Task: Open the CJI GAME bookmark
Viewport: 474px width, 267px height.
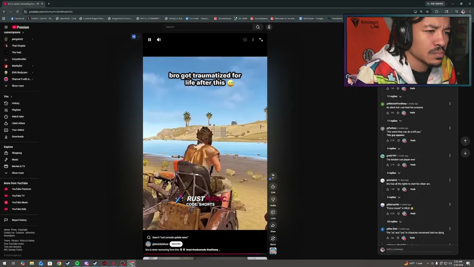Action: coord(241,19)
